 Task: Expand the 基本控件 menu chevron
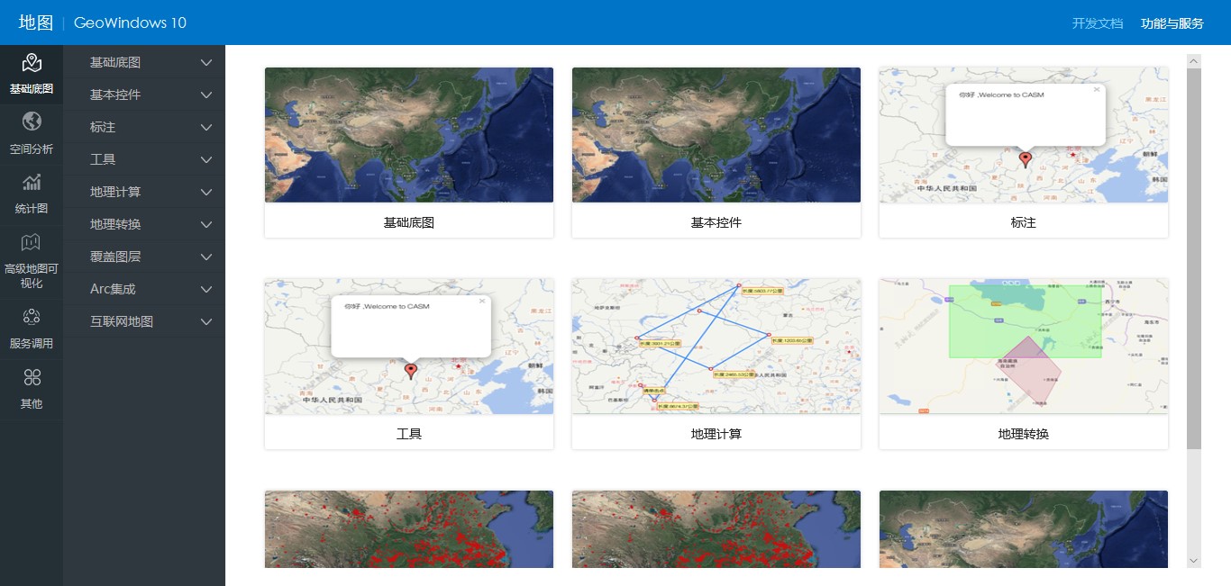[206, 95]
